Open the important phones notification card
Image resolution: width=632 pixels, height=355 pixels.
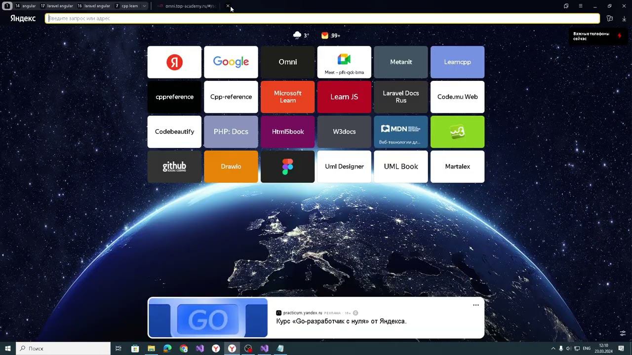click(x=598, y=36)
